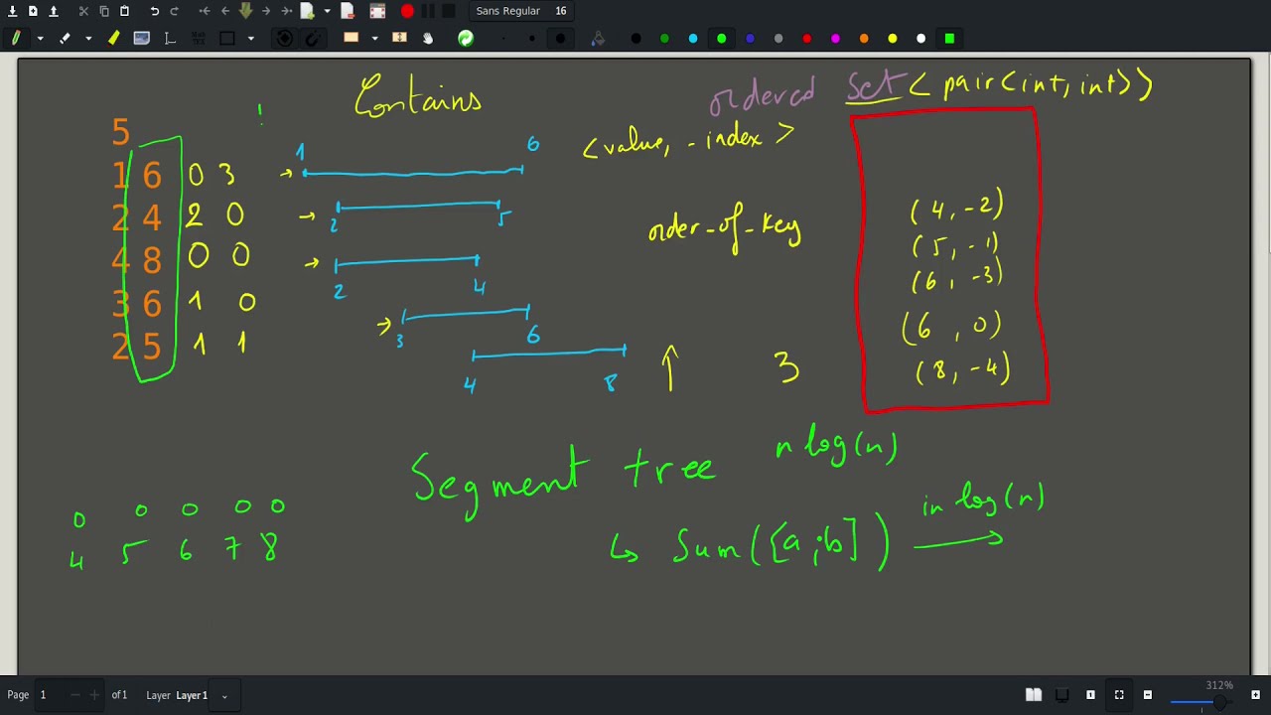Toggle rotation snapping
Image resolution: width=1271 pixels, height=715 pixels.
pos(284,39)
